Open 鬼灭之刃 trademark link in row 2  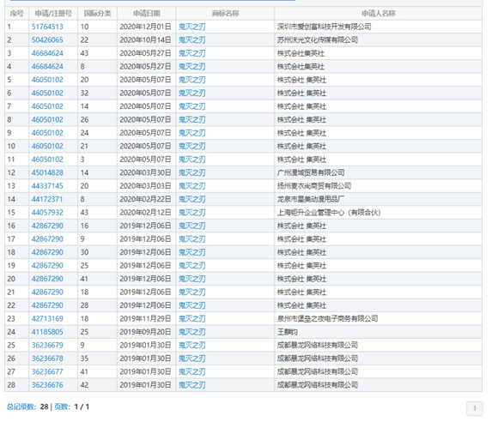pos(192,40)
